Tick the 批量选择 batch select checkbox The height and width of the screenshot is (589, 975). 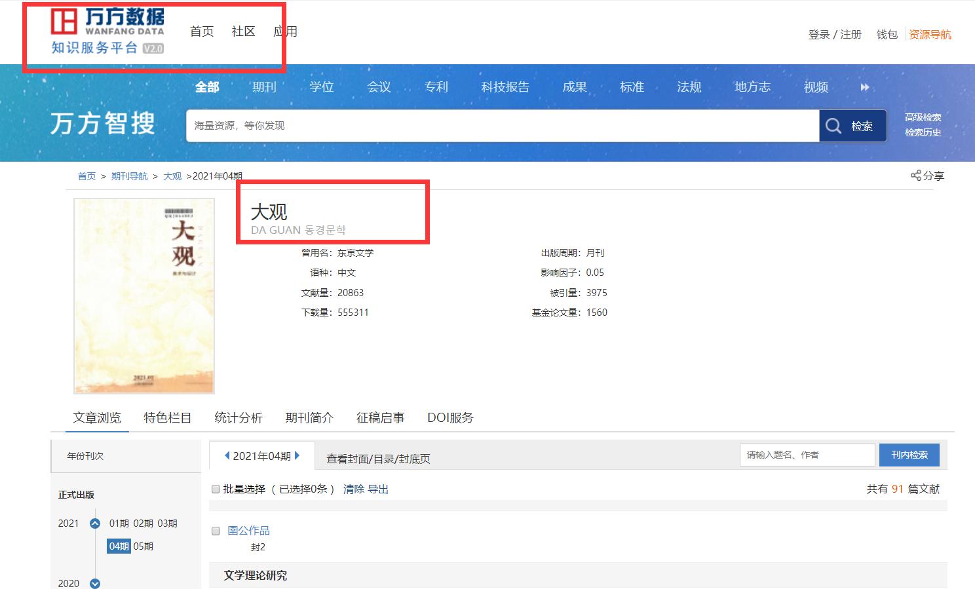coord(215,489)
